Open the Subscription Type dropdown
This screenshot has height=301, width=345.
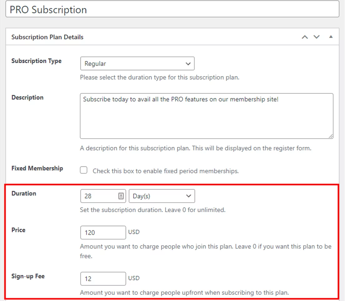pos(137,64)
